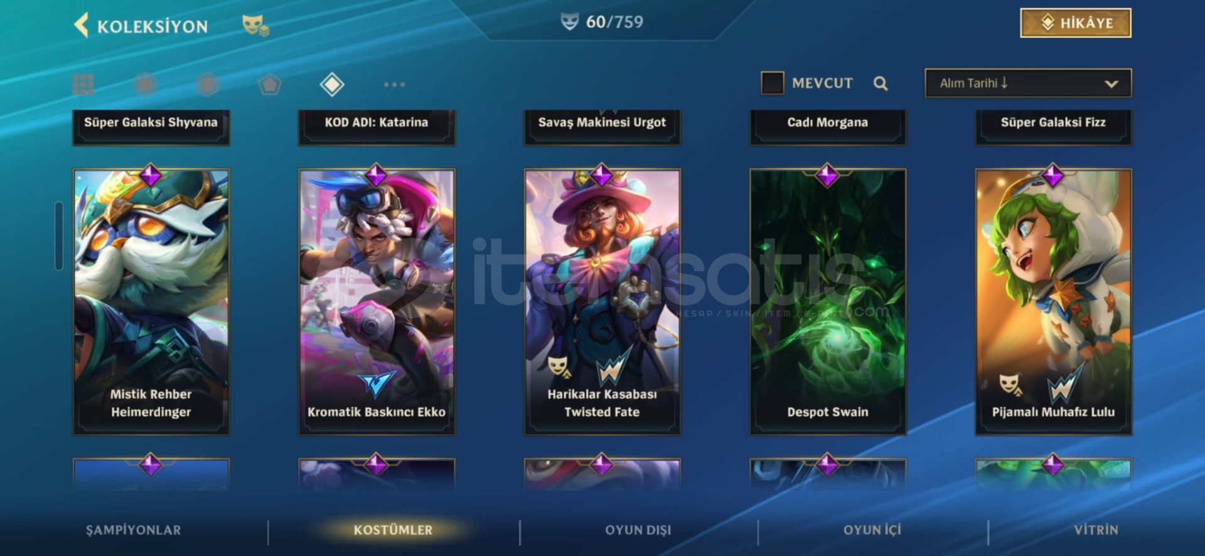This screenshot has width=1205, height=556.
Task: Switch to the Oyun Dışı tab
Action: (638, 530)
